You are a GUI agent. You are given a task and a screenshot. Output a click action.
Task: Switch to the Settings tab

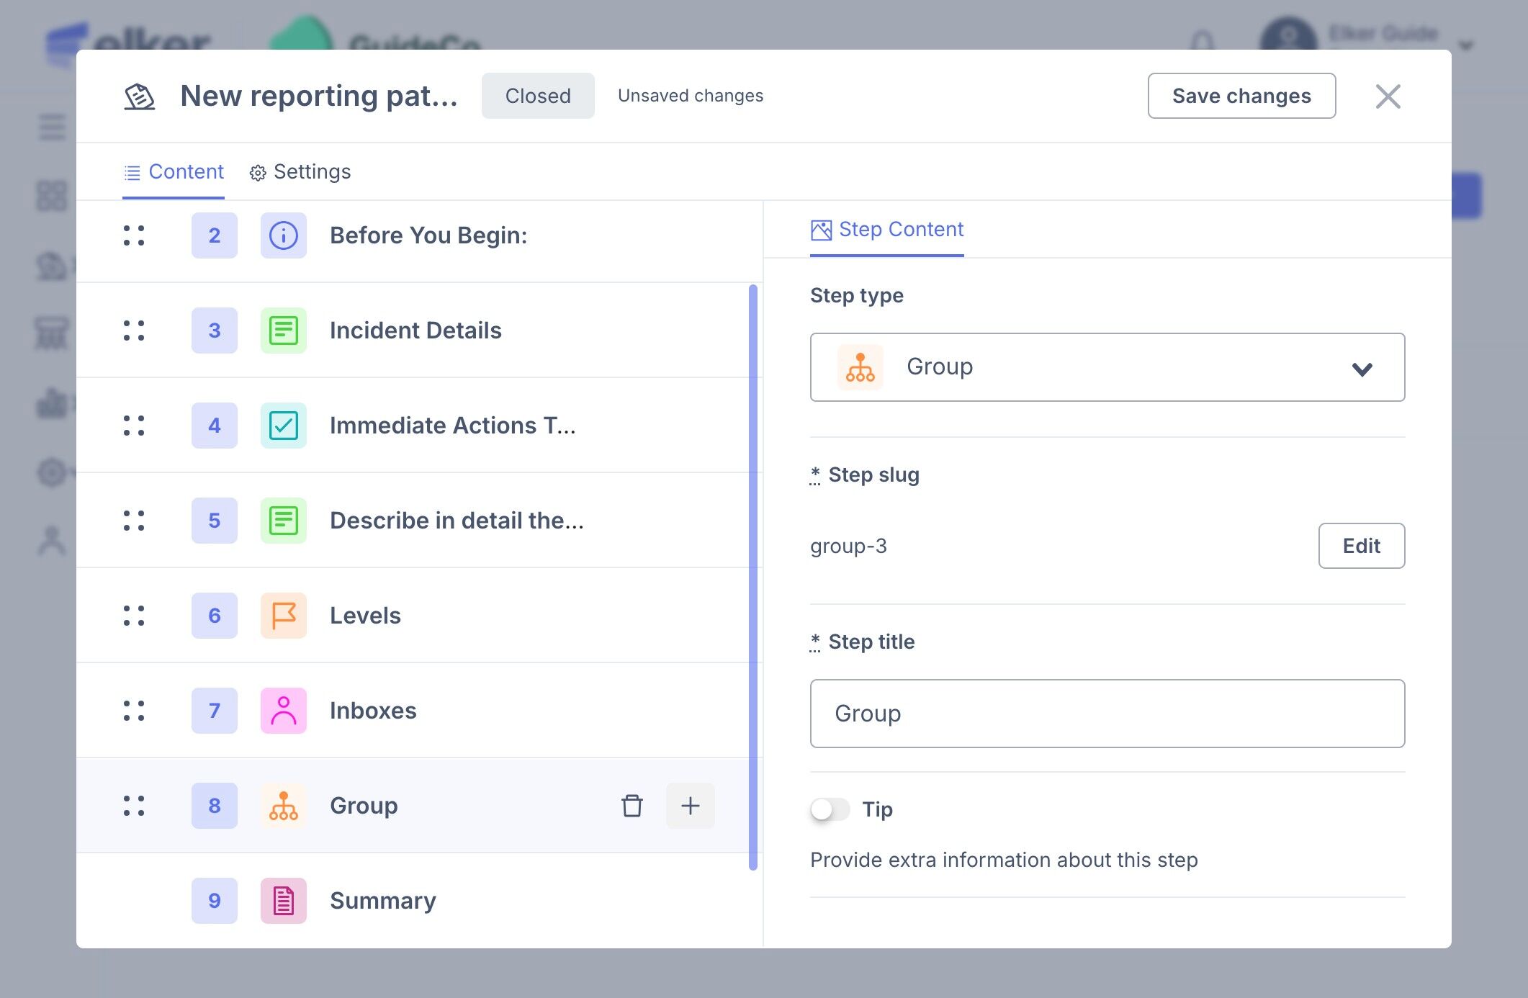click(300, 172)
